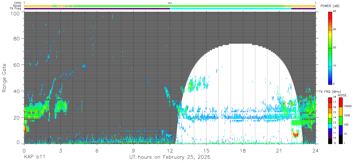Click the CPID label above the plot

click(x=17, y=3)
